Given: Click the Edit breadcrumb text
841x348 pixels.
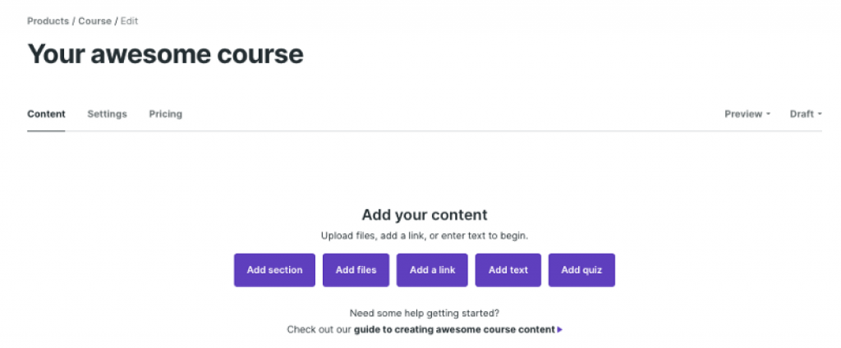Looking at the screenshot, I should click(x=129, y=21).
